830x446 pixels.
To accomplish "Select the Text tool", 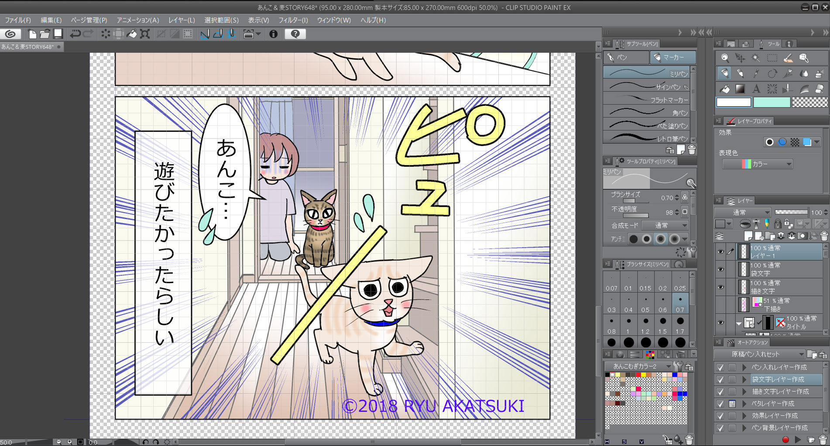I will click(756, 89).
